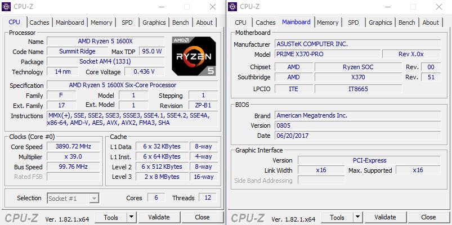The width and height of the screenshot is (452, 225).
Task: Click Validate button in right window
Action: point(385,217)
